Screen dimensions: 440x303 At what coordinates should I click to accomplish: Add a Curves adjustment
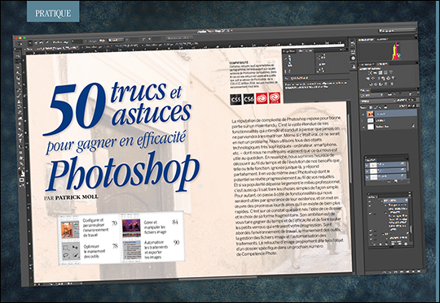pyautogui.click(x=381, y=73)
